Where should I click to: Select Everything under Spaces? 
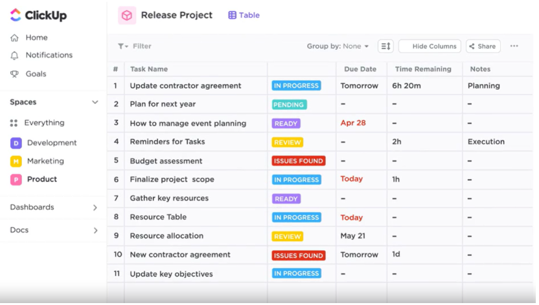click(x=44, y=123)
